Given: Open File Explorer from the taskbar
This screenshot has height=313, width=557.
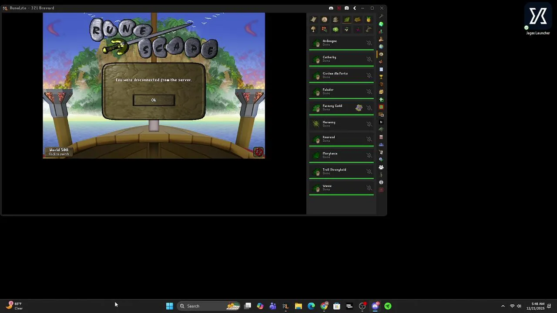Looking at the screenshot, I should (298, 306).
